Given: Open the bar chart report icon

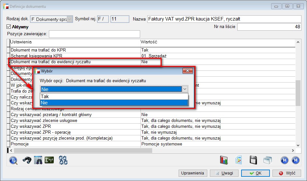Looking at the screenshot, I should 224,160.
